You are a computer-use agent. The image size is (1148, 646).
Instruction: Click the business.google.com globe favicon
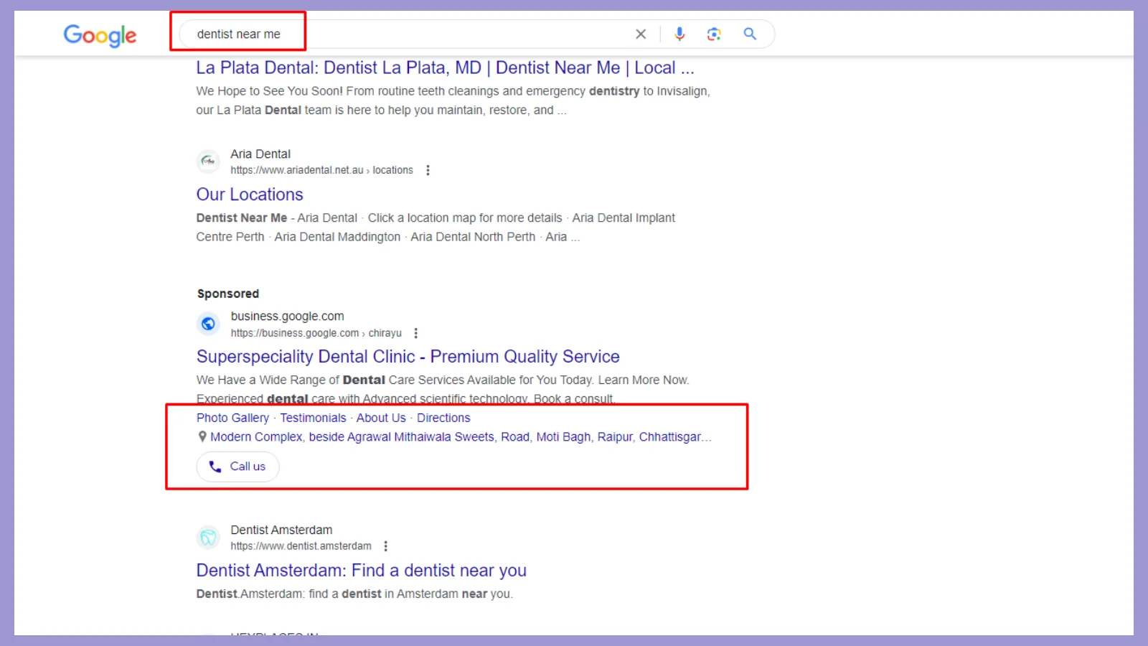click(x=208, y=324)
